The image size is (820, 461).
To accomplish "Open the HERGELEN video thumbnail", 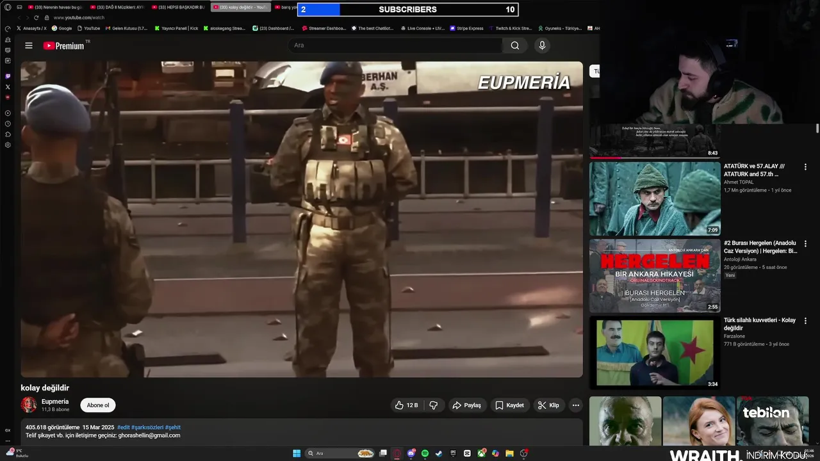I will (655, 275).
